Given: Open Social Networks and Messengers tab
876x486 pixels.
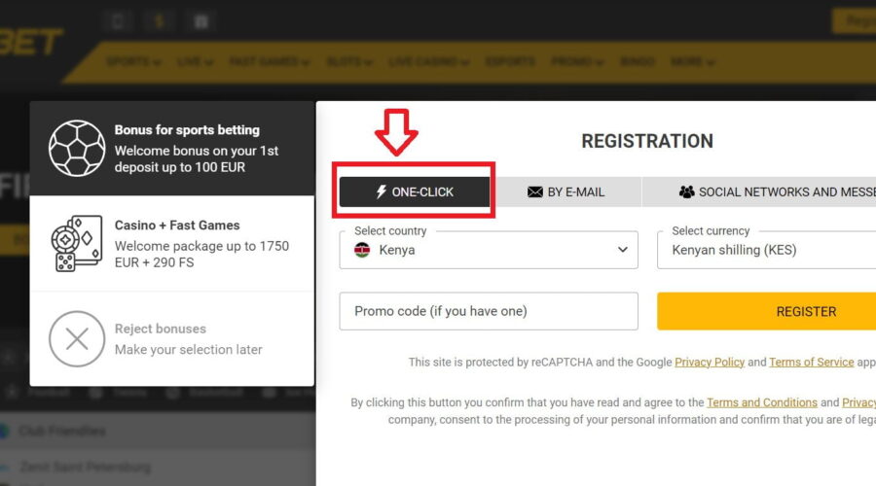Looking at the screenshot, I should coord(759,191).
